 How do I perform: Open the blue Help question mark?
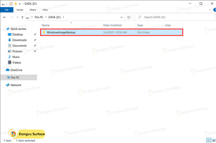click(215, 10)
